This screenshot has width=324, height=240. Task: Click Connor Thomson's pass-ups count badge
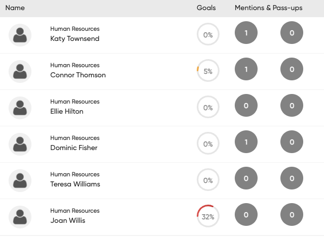pos(292,70)
